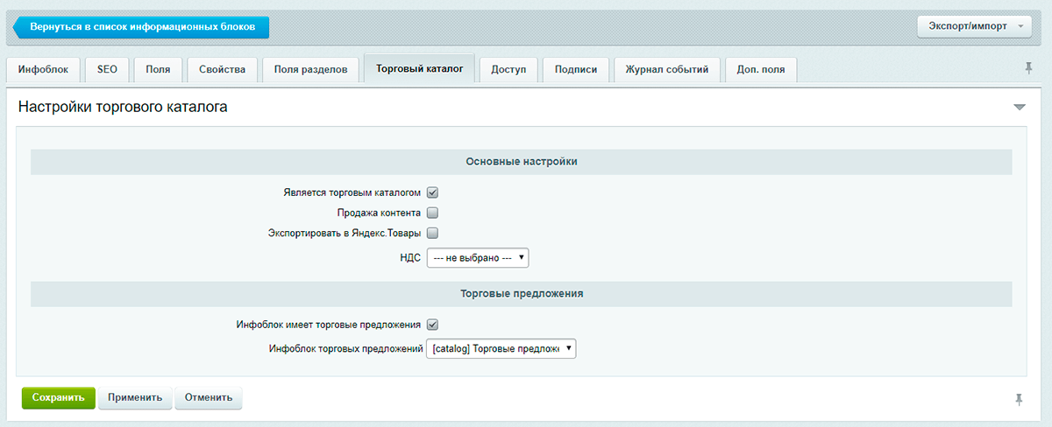Viewport: 1052px width, 427px height.
Task: Toggle Инфоблок имеет торговые предложения checkbox
Action: (432, 325)
